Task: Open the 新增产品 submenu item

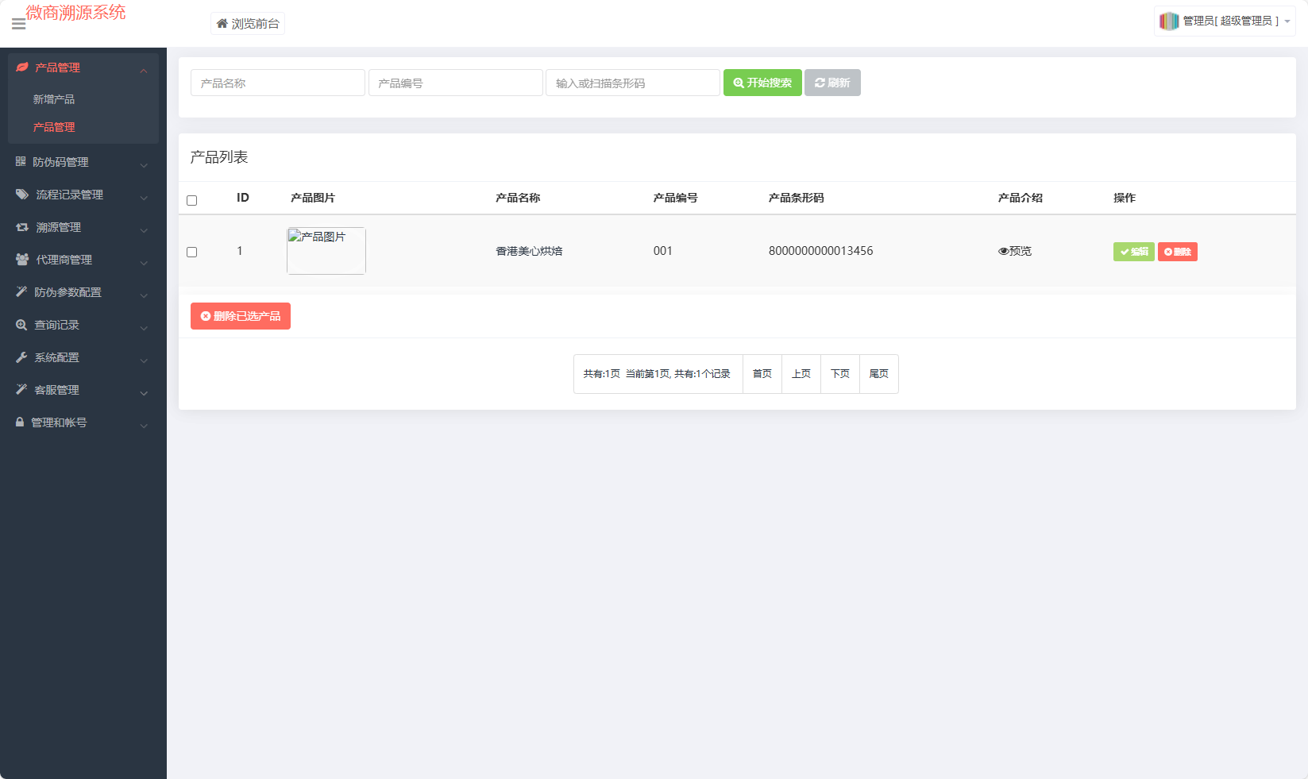Action: coord(54,99)
